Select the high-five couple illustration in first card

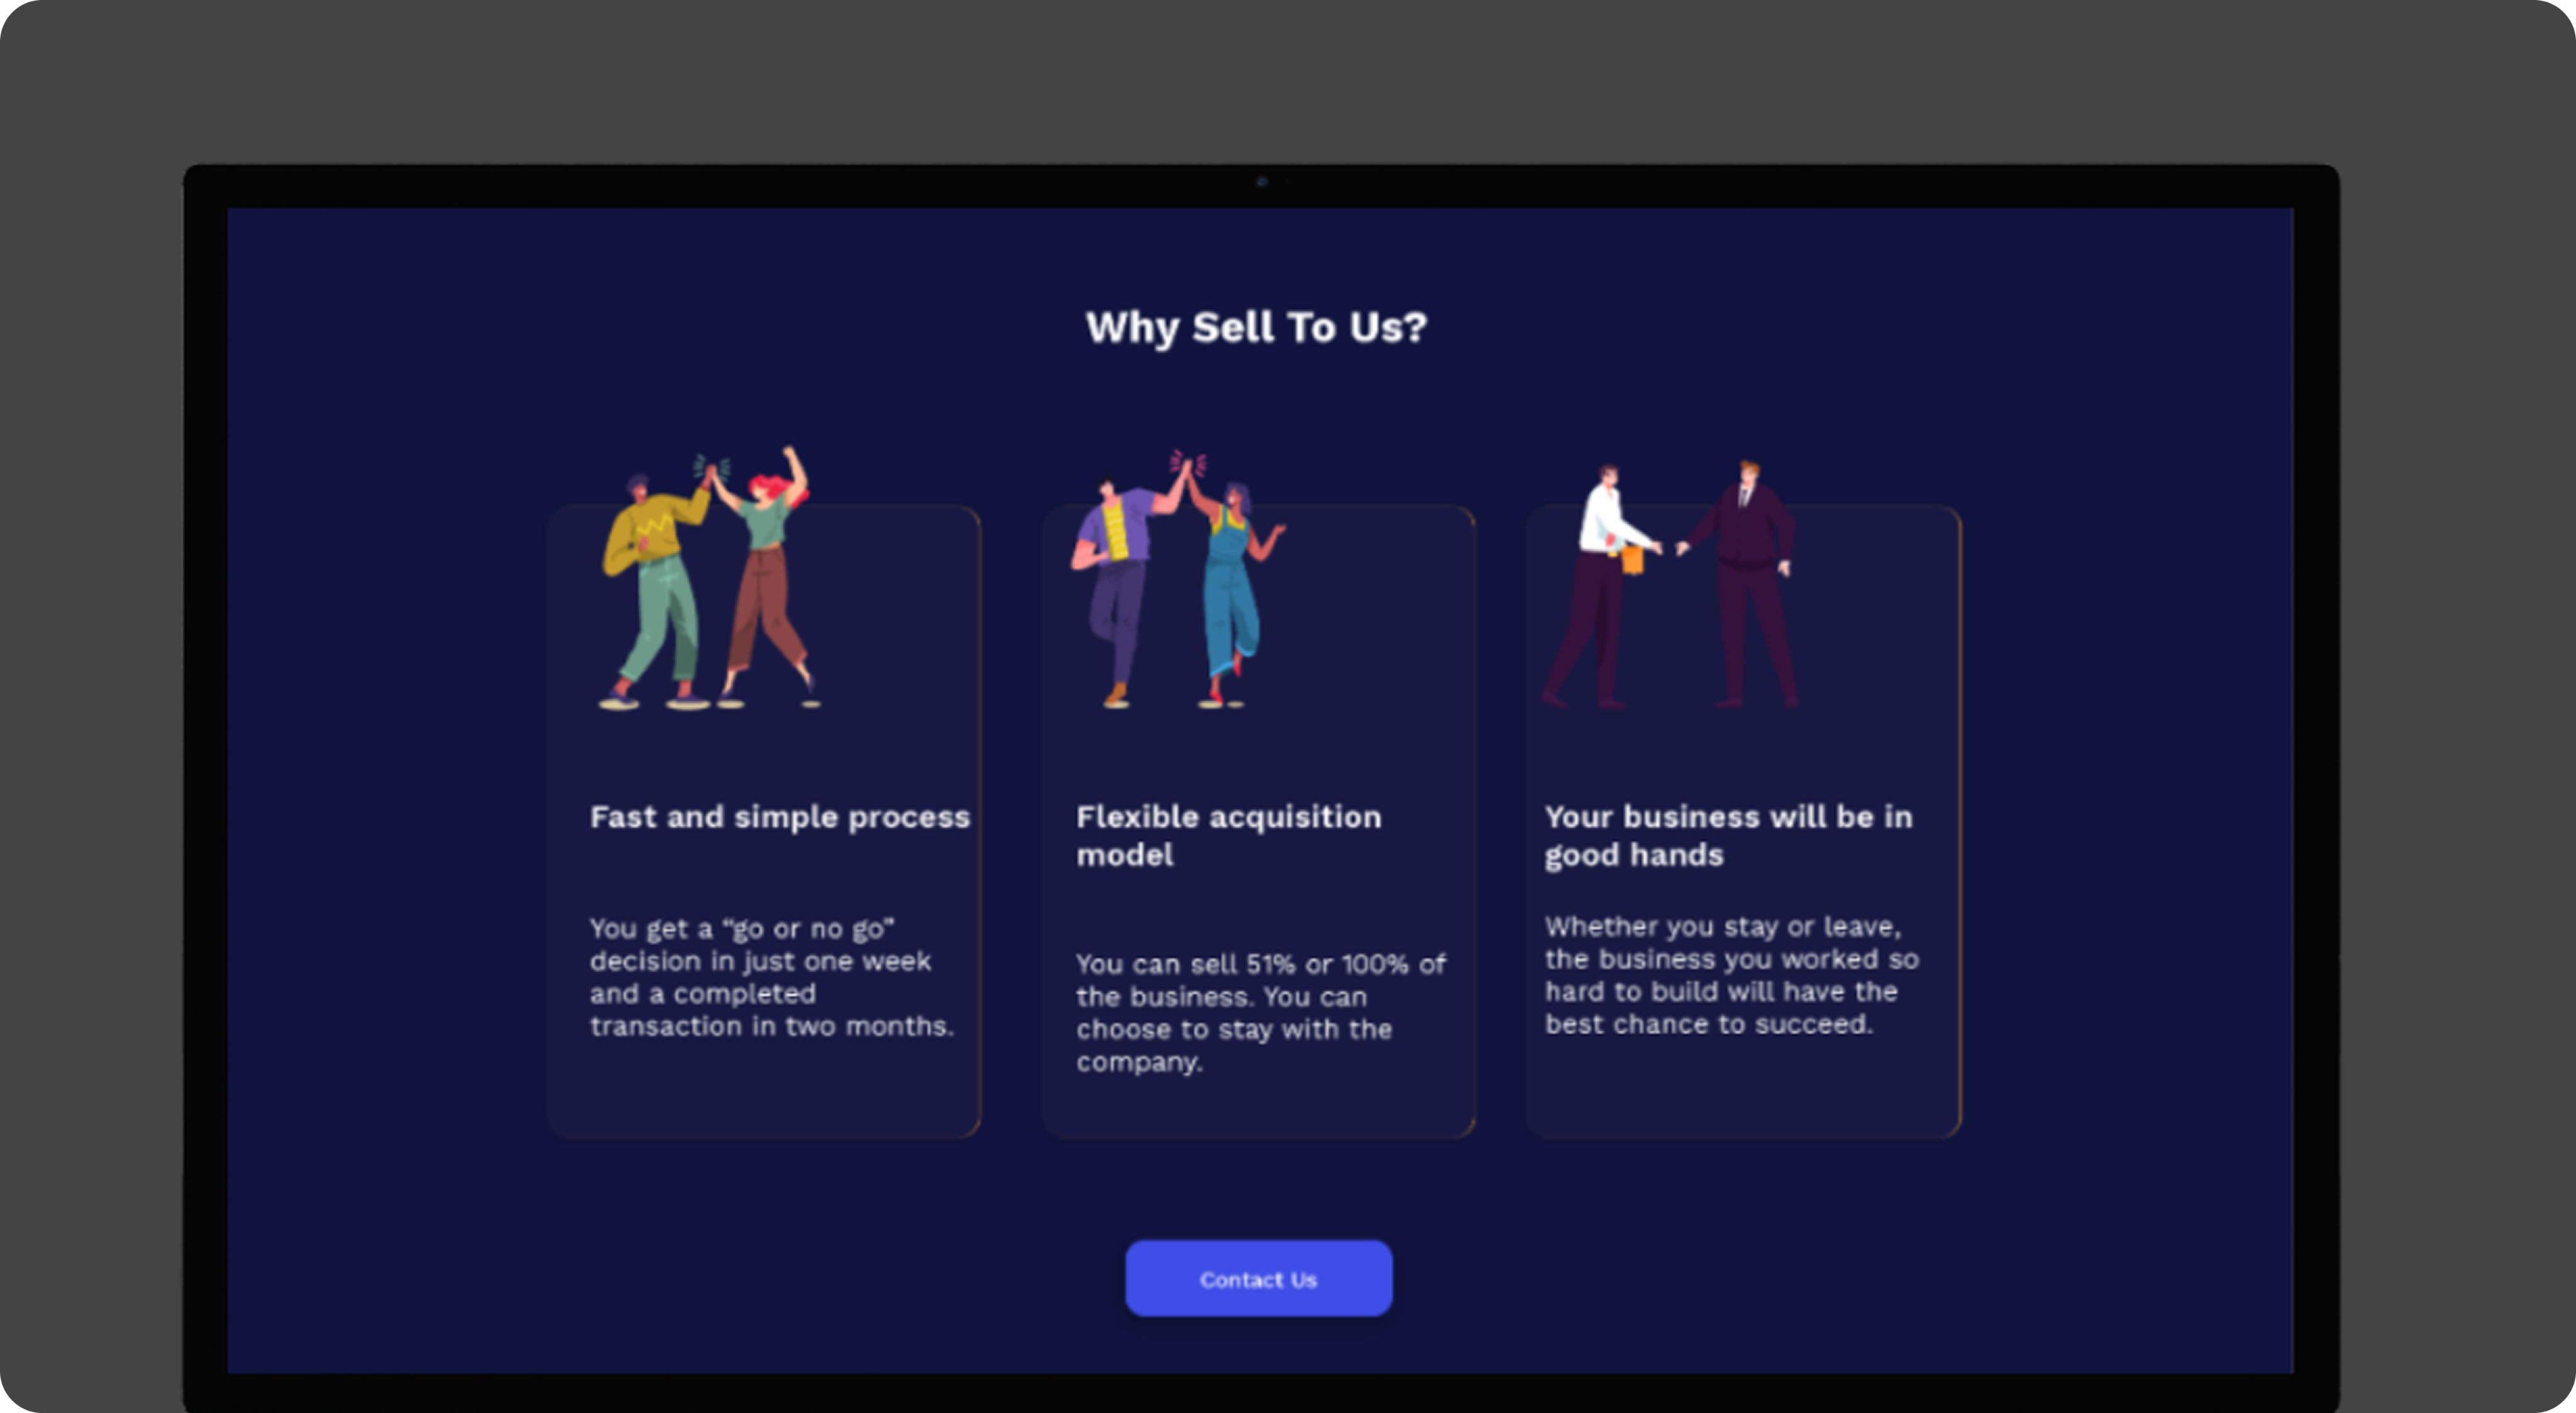(x=710, y=577)
